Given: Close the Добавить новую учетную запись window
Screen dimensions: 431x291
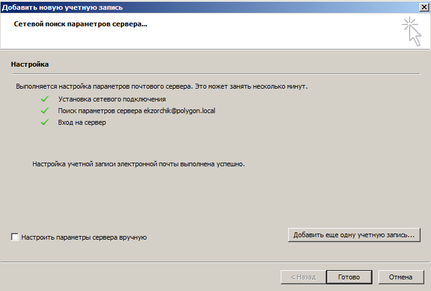Looking at the screenshot, I should coord(424,7).
